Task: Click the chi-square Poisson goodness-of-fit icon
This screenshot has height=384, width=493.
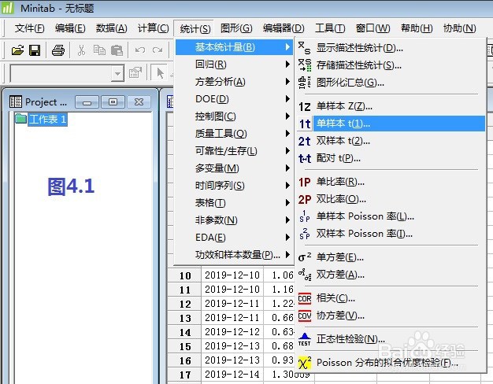Action: point(304,363)
